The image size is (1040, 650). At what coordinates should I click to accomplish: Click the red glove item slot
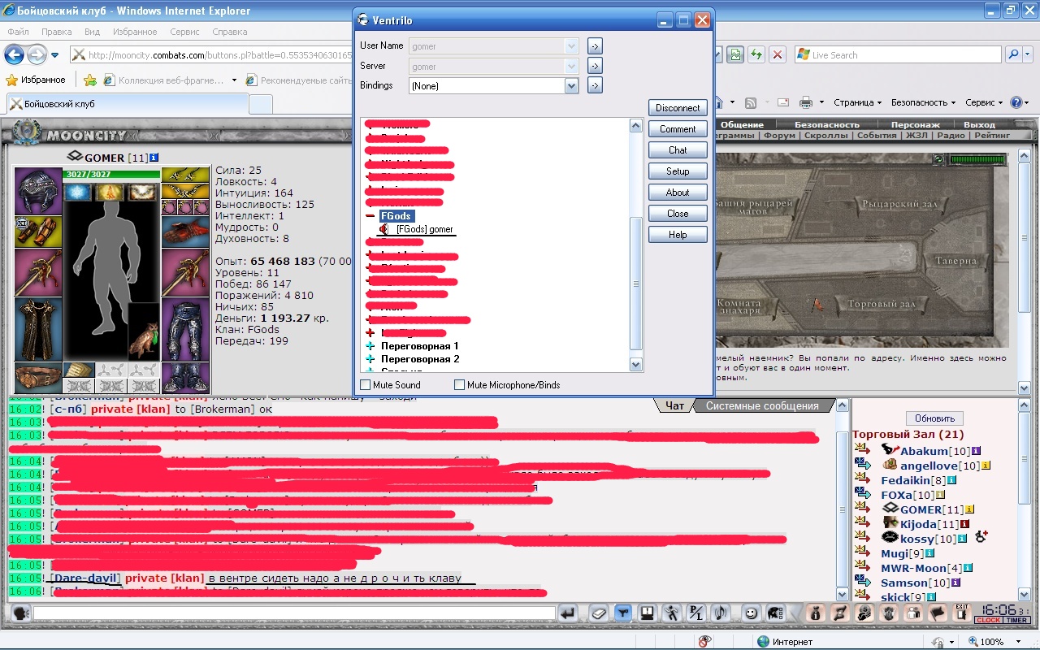(185, 232)
